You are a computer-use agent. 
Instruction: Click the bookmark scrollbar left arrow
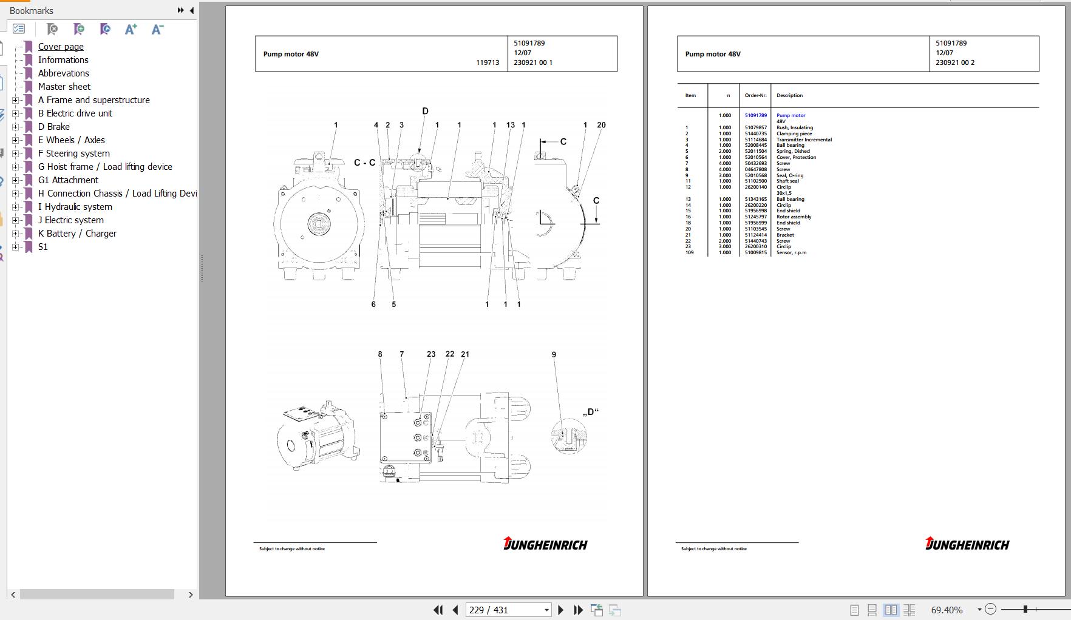(x=13, y=595)
